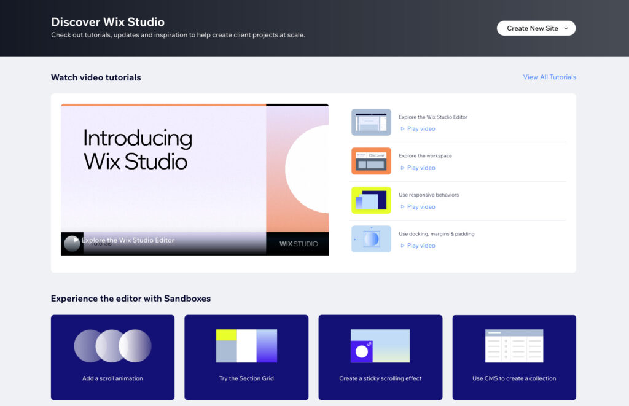Click the CMS collection table illustration

514,346
